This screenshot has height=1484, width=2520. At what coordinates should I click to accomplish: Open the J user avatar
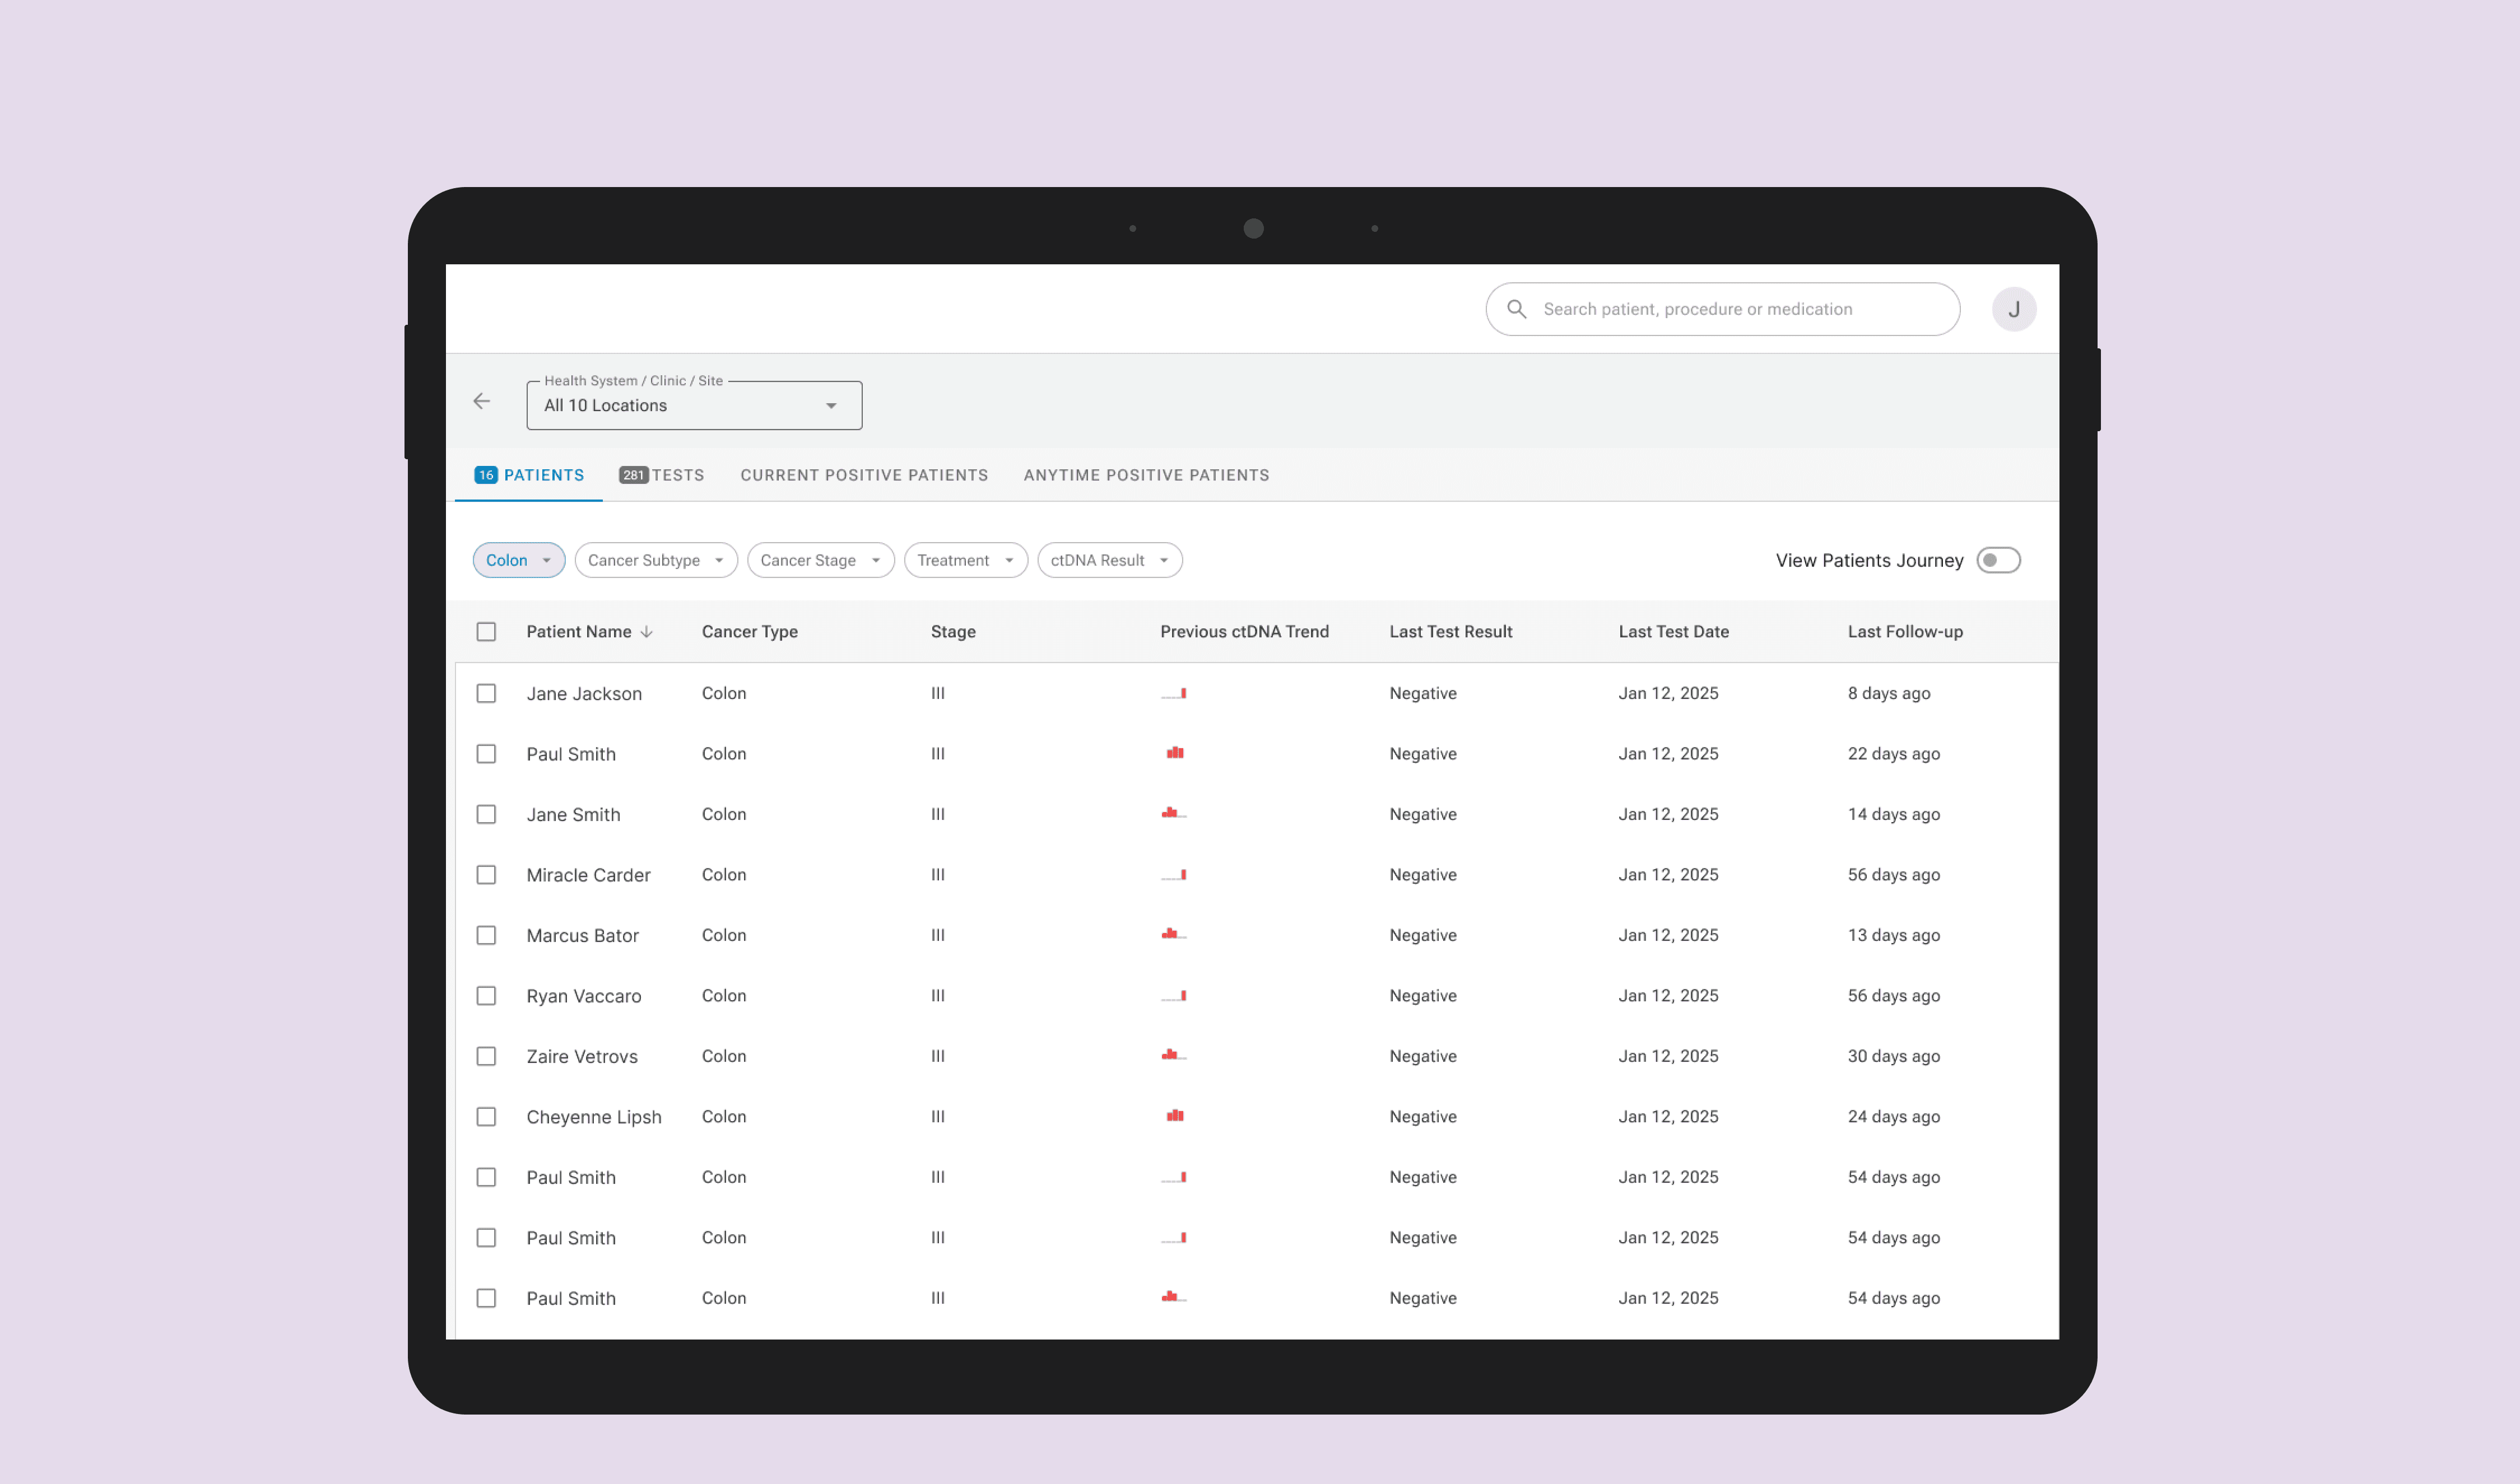click(2013, 309)
